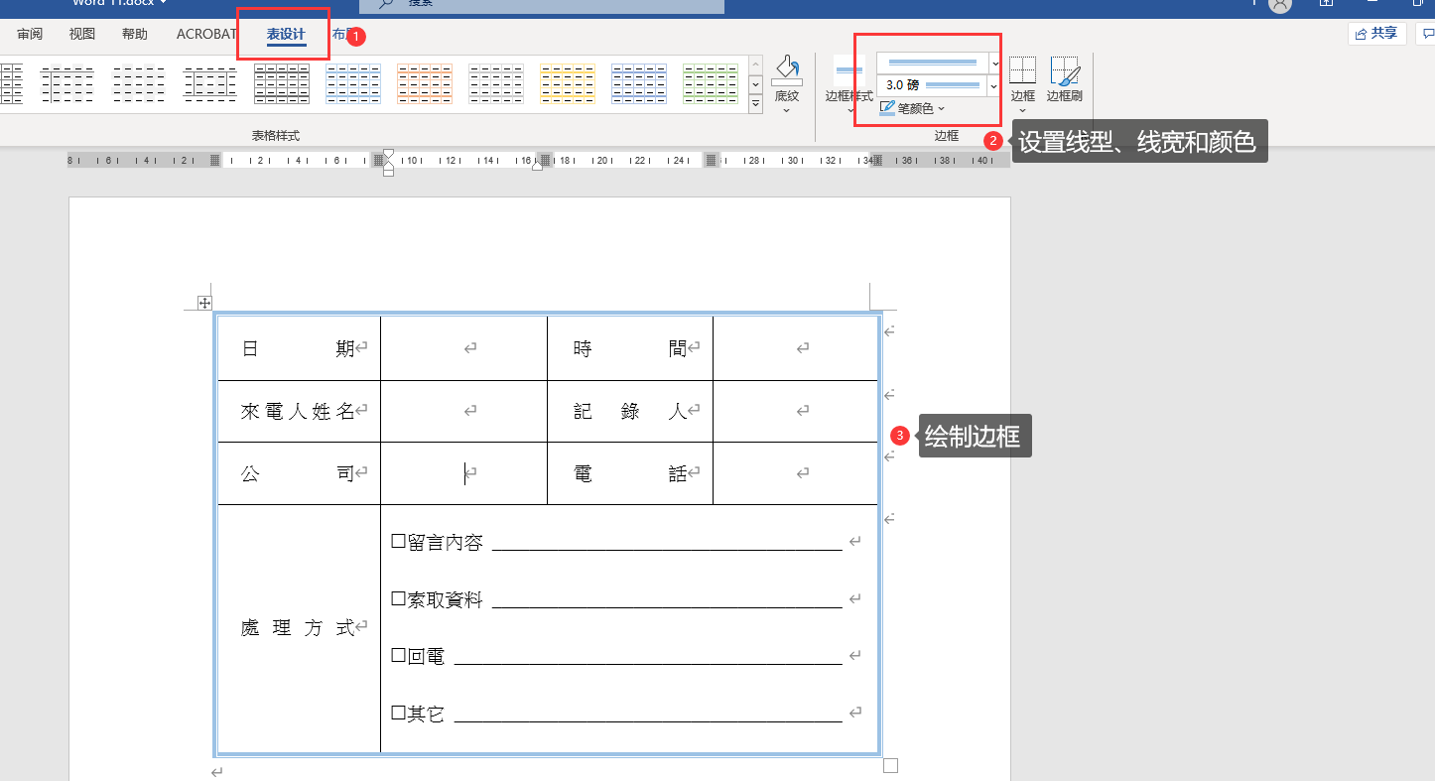Click the 边框样式 border styles icon
This screenshot has height=781, width=1435.
pos(849,70)
